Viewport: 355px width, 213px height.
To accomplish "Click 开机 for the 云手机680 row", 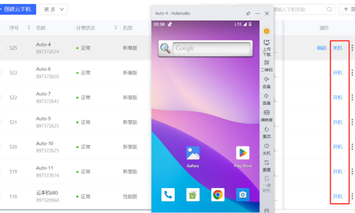I will (x=337, y=196).
